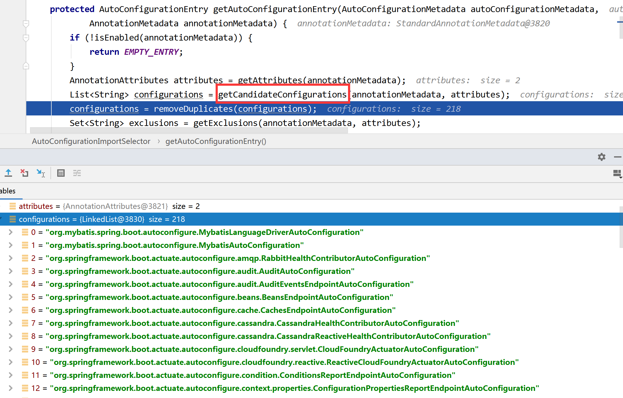Click AutoConfigurationImportSelector in the breadcrumb
This screenshot has height=398, width=623.
click(91, 141)
